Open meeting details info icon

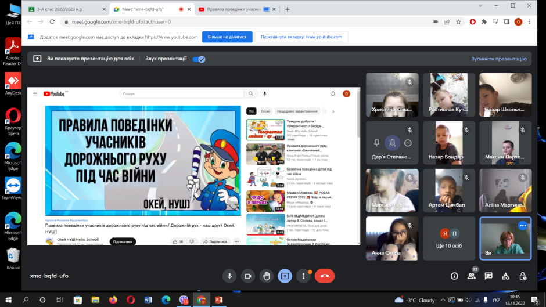click(x=454, y=276)
